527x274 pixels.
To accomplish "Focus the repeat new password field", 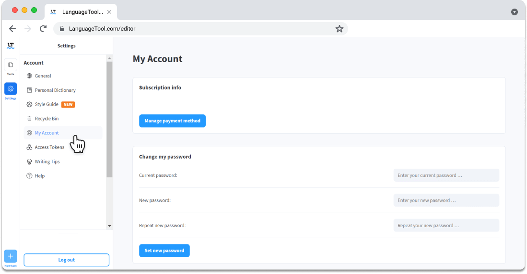I will point(446,225).
